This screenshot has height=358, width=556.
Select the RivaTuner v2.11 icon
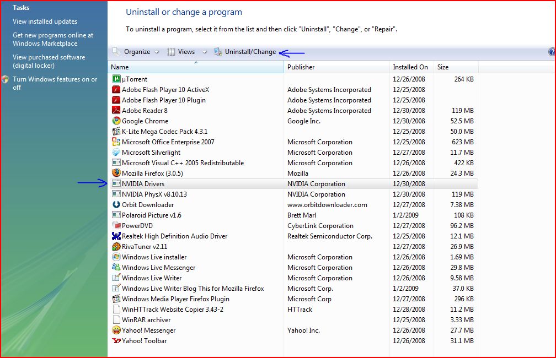[116, 247]
